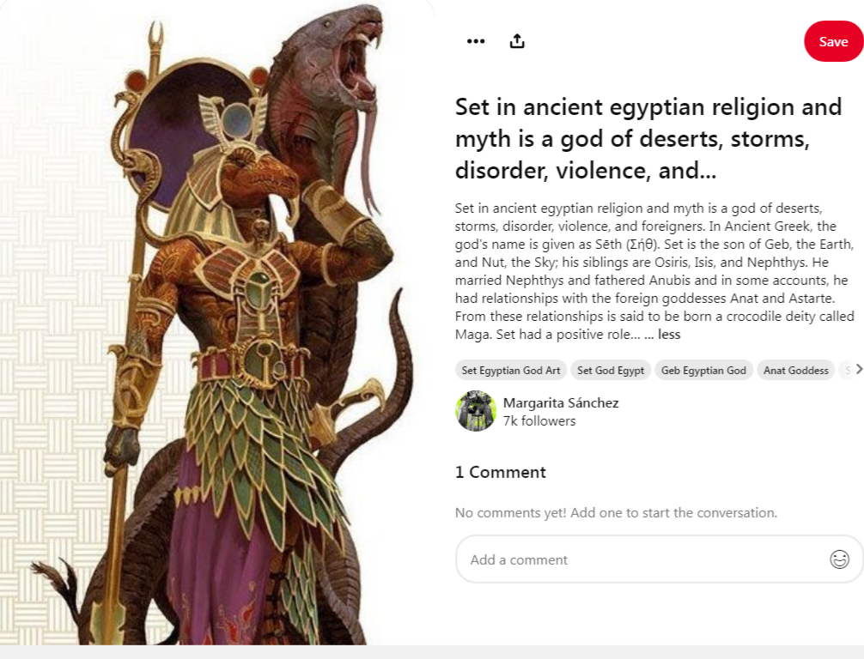Select the 'Set Egyptian God Art' tag
Viewport: 864px width, 659px height.
pyautogui.click(x=511, y=371)
